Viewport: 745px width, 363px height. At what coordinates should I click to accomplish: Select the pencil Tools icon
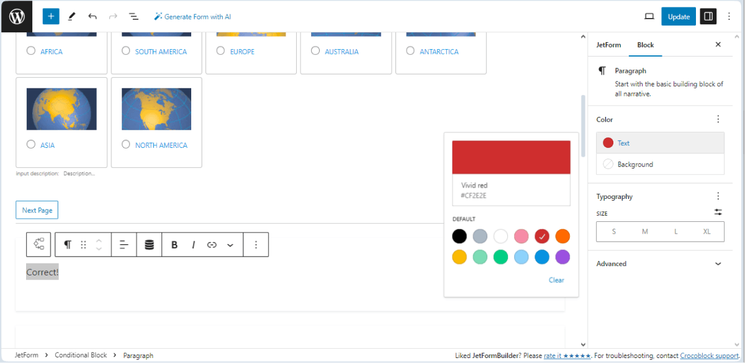(71, 17)
